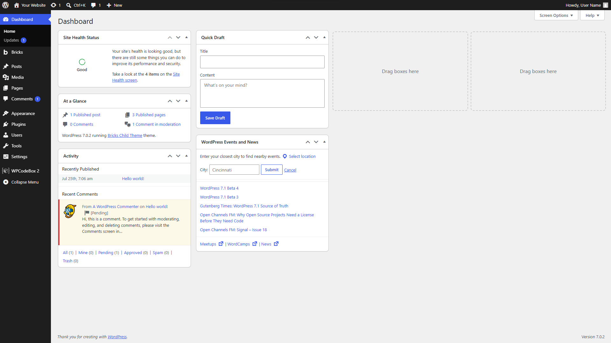Click the Plugins plug icon in sidebar
The width and height of the screenshot is (611, 343).
(x=6, y=124)
